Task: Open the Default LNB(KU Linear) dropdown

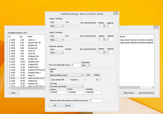Action: coord(66,75)
